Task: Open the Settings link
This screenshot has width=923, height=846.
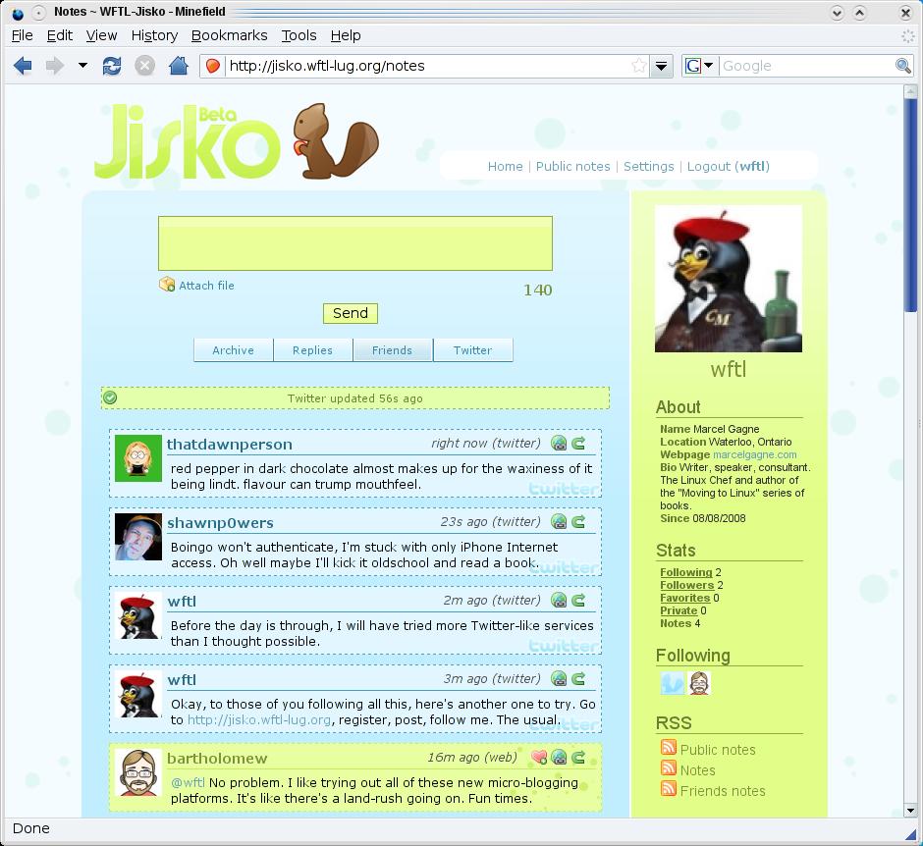Action: coord(649,167)
